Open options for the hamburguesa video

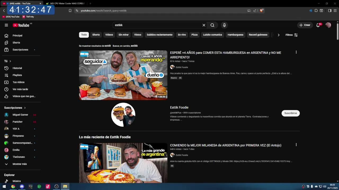(x=296, y=52)
